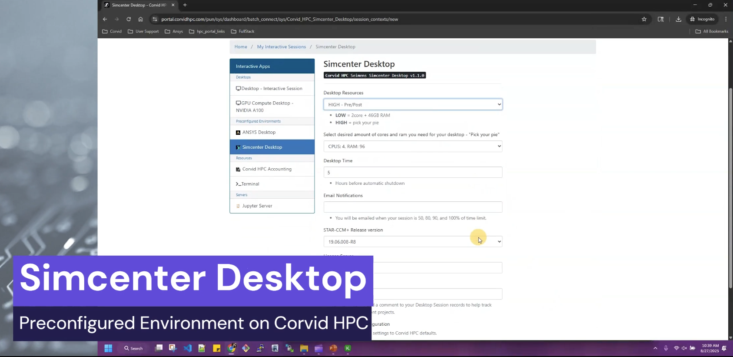Bookmark this page with the star icon
Image resolution: width=733 pixels, height=357 pixels.
click(644, 19)
